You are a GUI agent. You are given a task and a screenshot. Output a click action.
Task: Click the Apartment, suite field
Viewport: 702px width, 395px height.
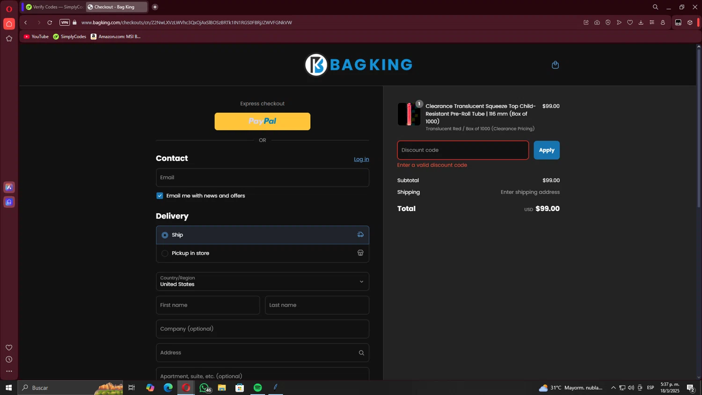pyautogui.click(x=263, y=374)
